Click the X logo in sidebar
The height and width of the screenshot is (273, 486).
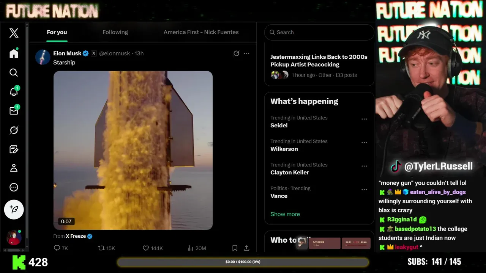(14, 33)
